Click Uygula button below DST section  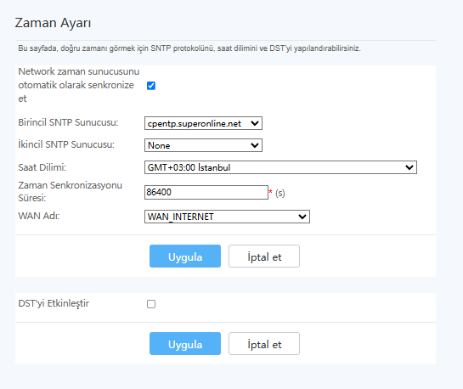pyautogui.click(x=185, y=343)
